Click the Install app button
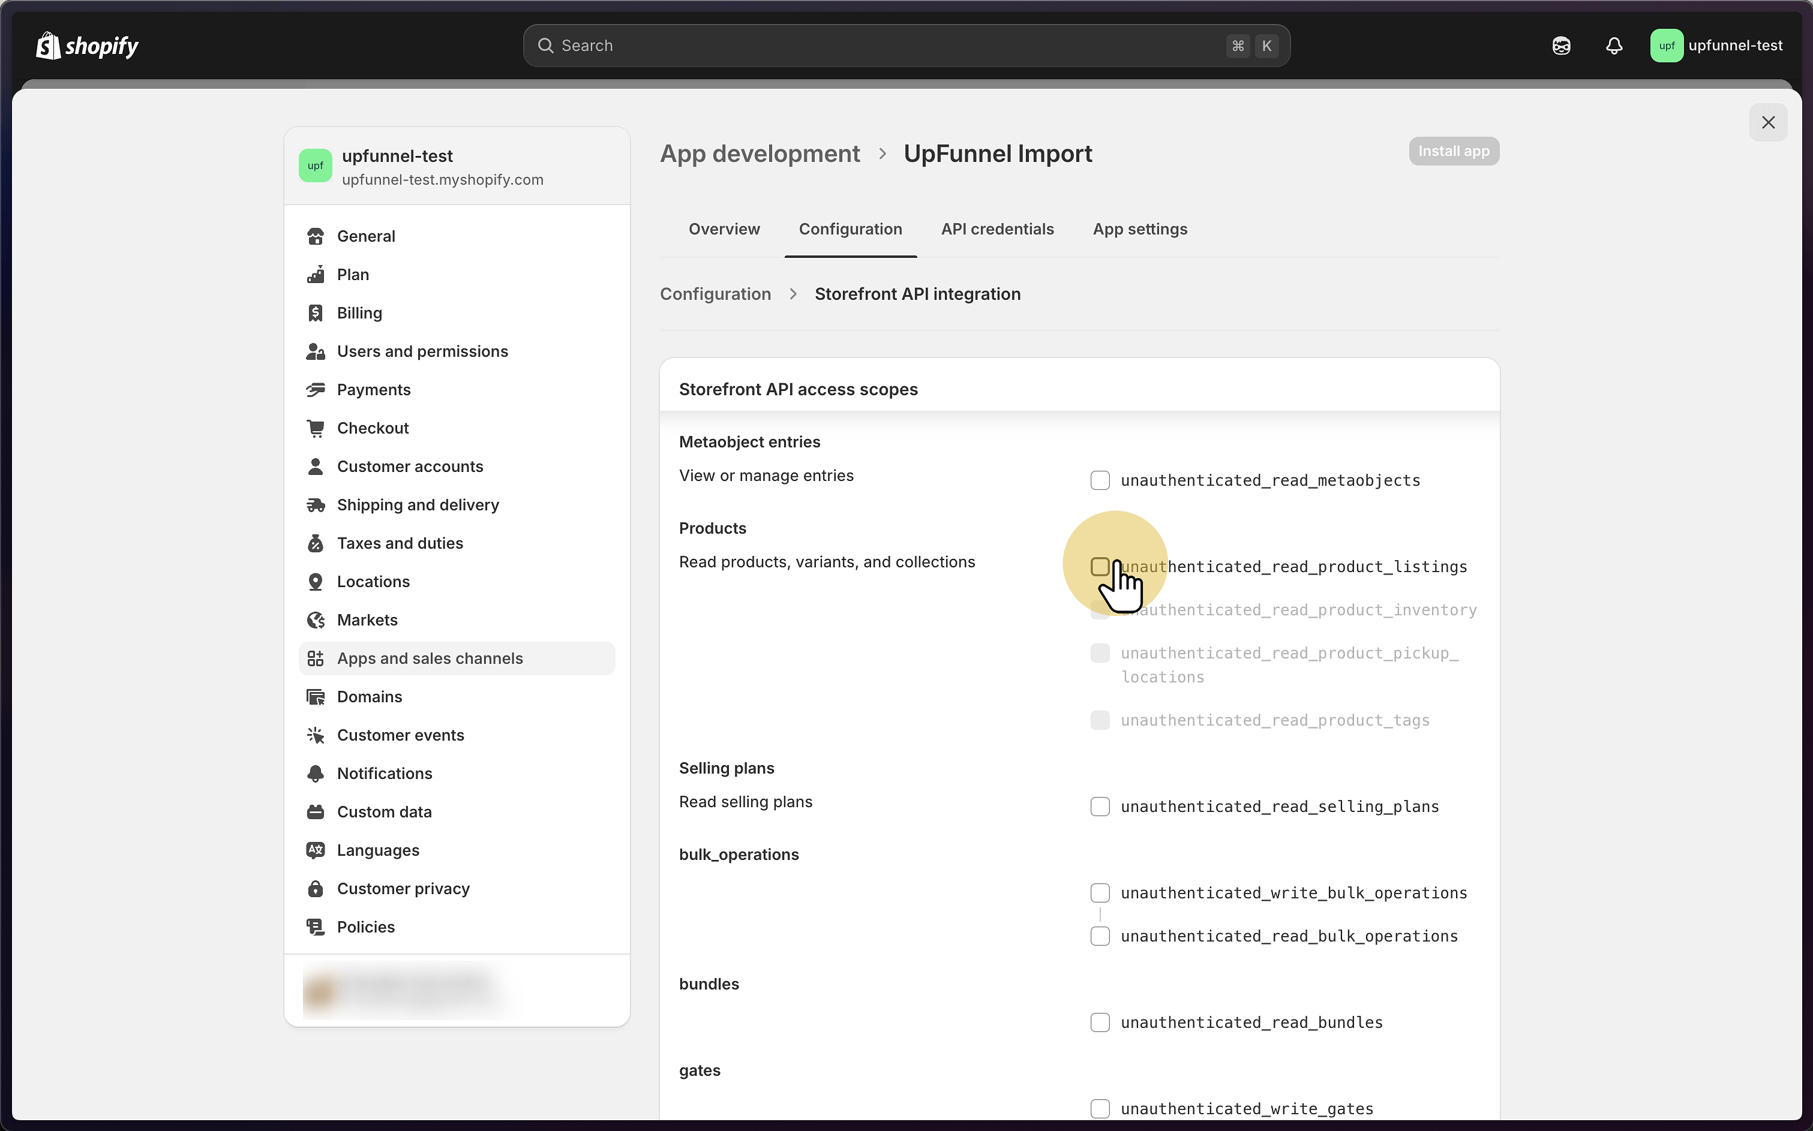This screenshot has height=1131, width=1813. coord(1453,151)
